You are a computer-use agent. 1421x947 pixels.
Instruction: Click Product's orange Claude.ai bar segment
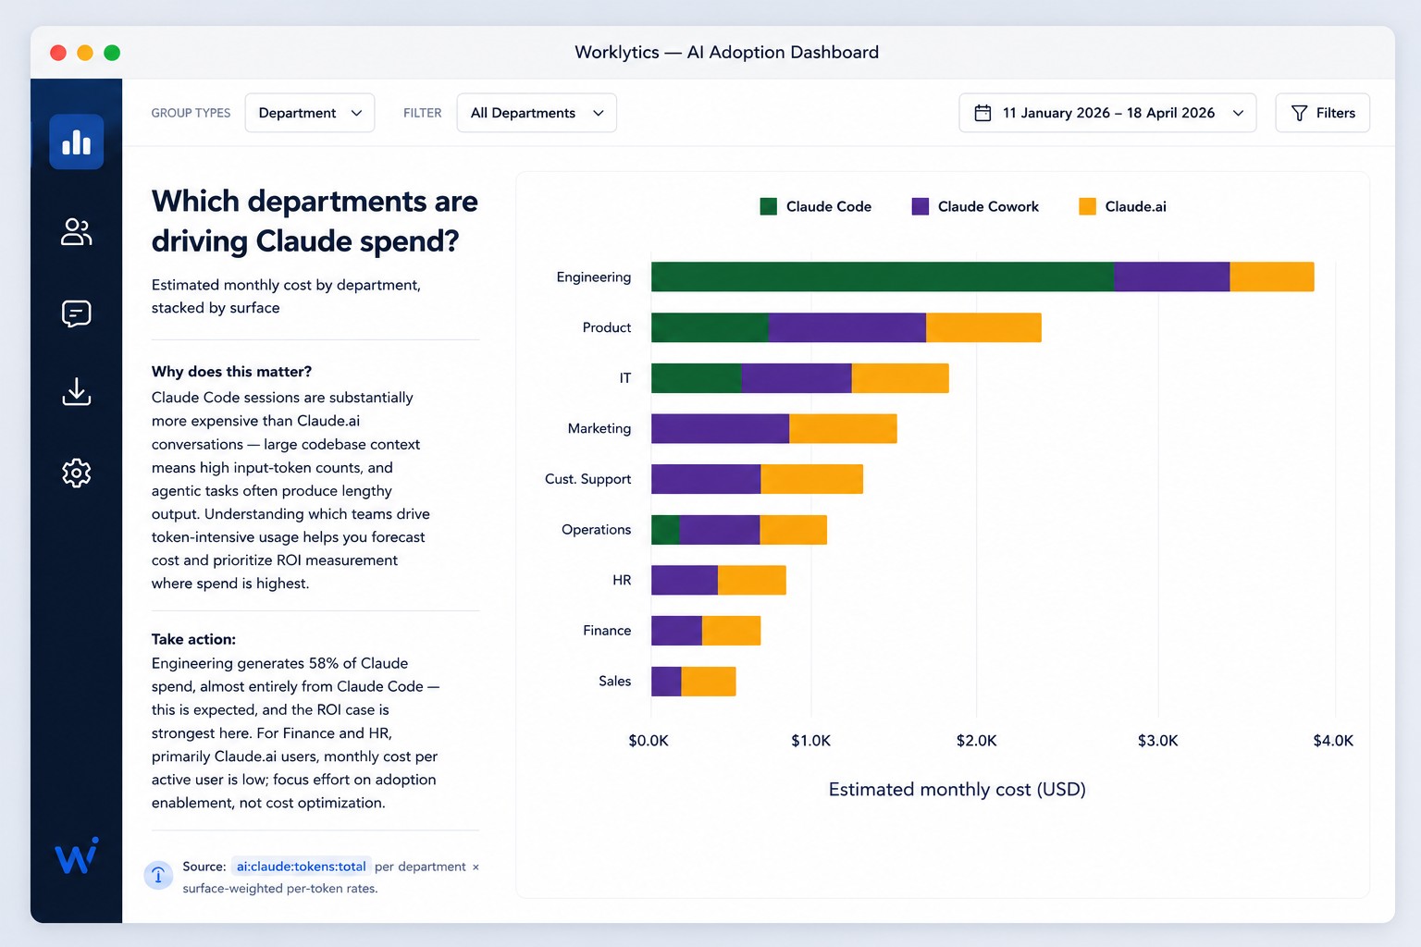point(983,327)
